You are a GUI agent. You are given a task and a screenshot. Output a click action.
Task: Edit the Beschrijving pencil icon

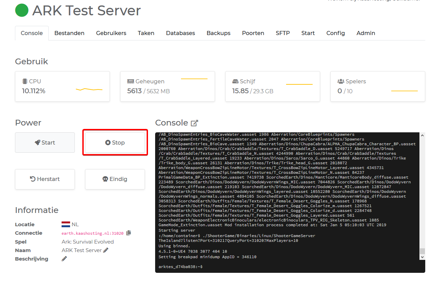pos(64,259)
